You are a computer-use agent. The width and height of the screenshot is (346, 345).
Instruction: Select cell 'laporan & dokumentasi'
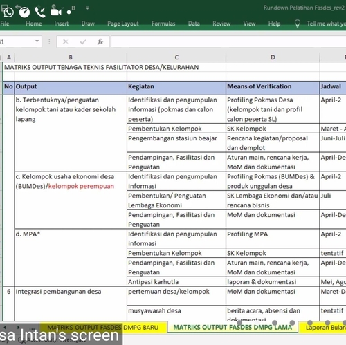[273, 281]
